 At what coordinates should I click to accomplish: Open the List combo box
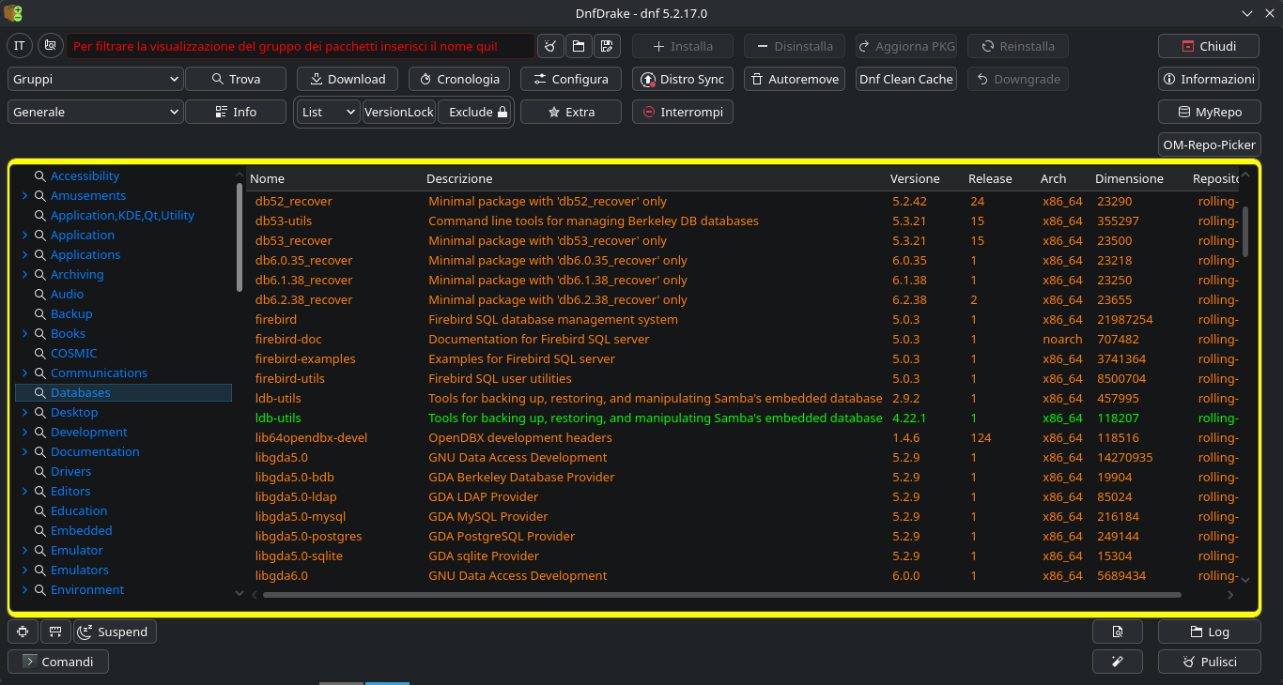tap(329, 112)
